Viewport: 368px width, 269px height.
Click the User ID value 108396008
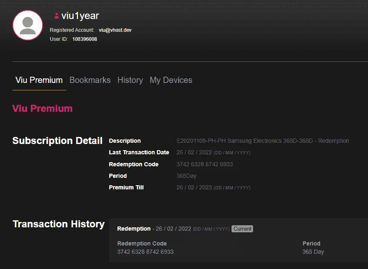pos(85,39)
